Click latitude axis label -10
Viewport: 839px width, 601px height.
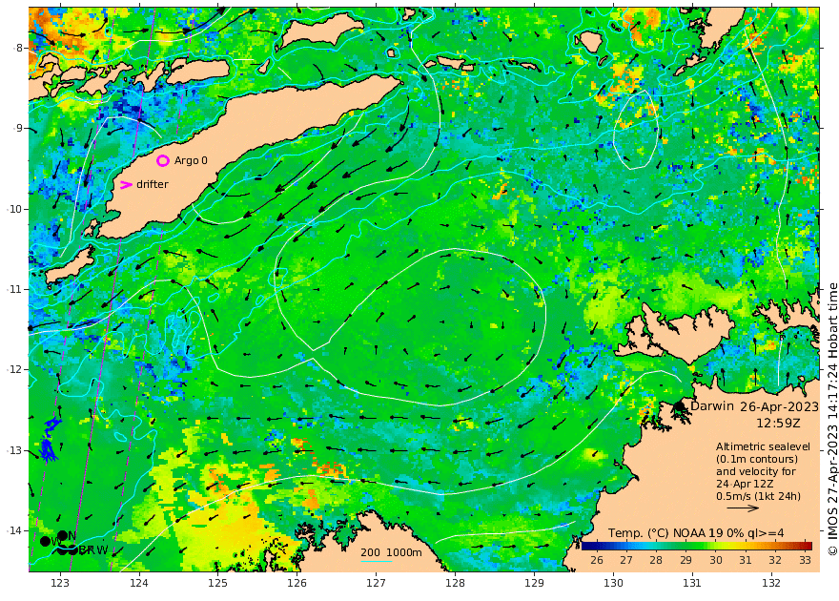[15, 209]
